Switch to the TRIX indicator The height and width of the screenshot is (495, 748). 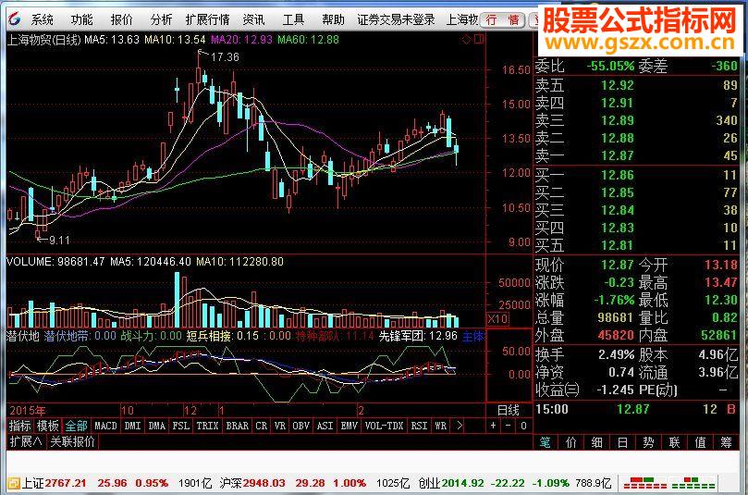tap(207, 426)
